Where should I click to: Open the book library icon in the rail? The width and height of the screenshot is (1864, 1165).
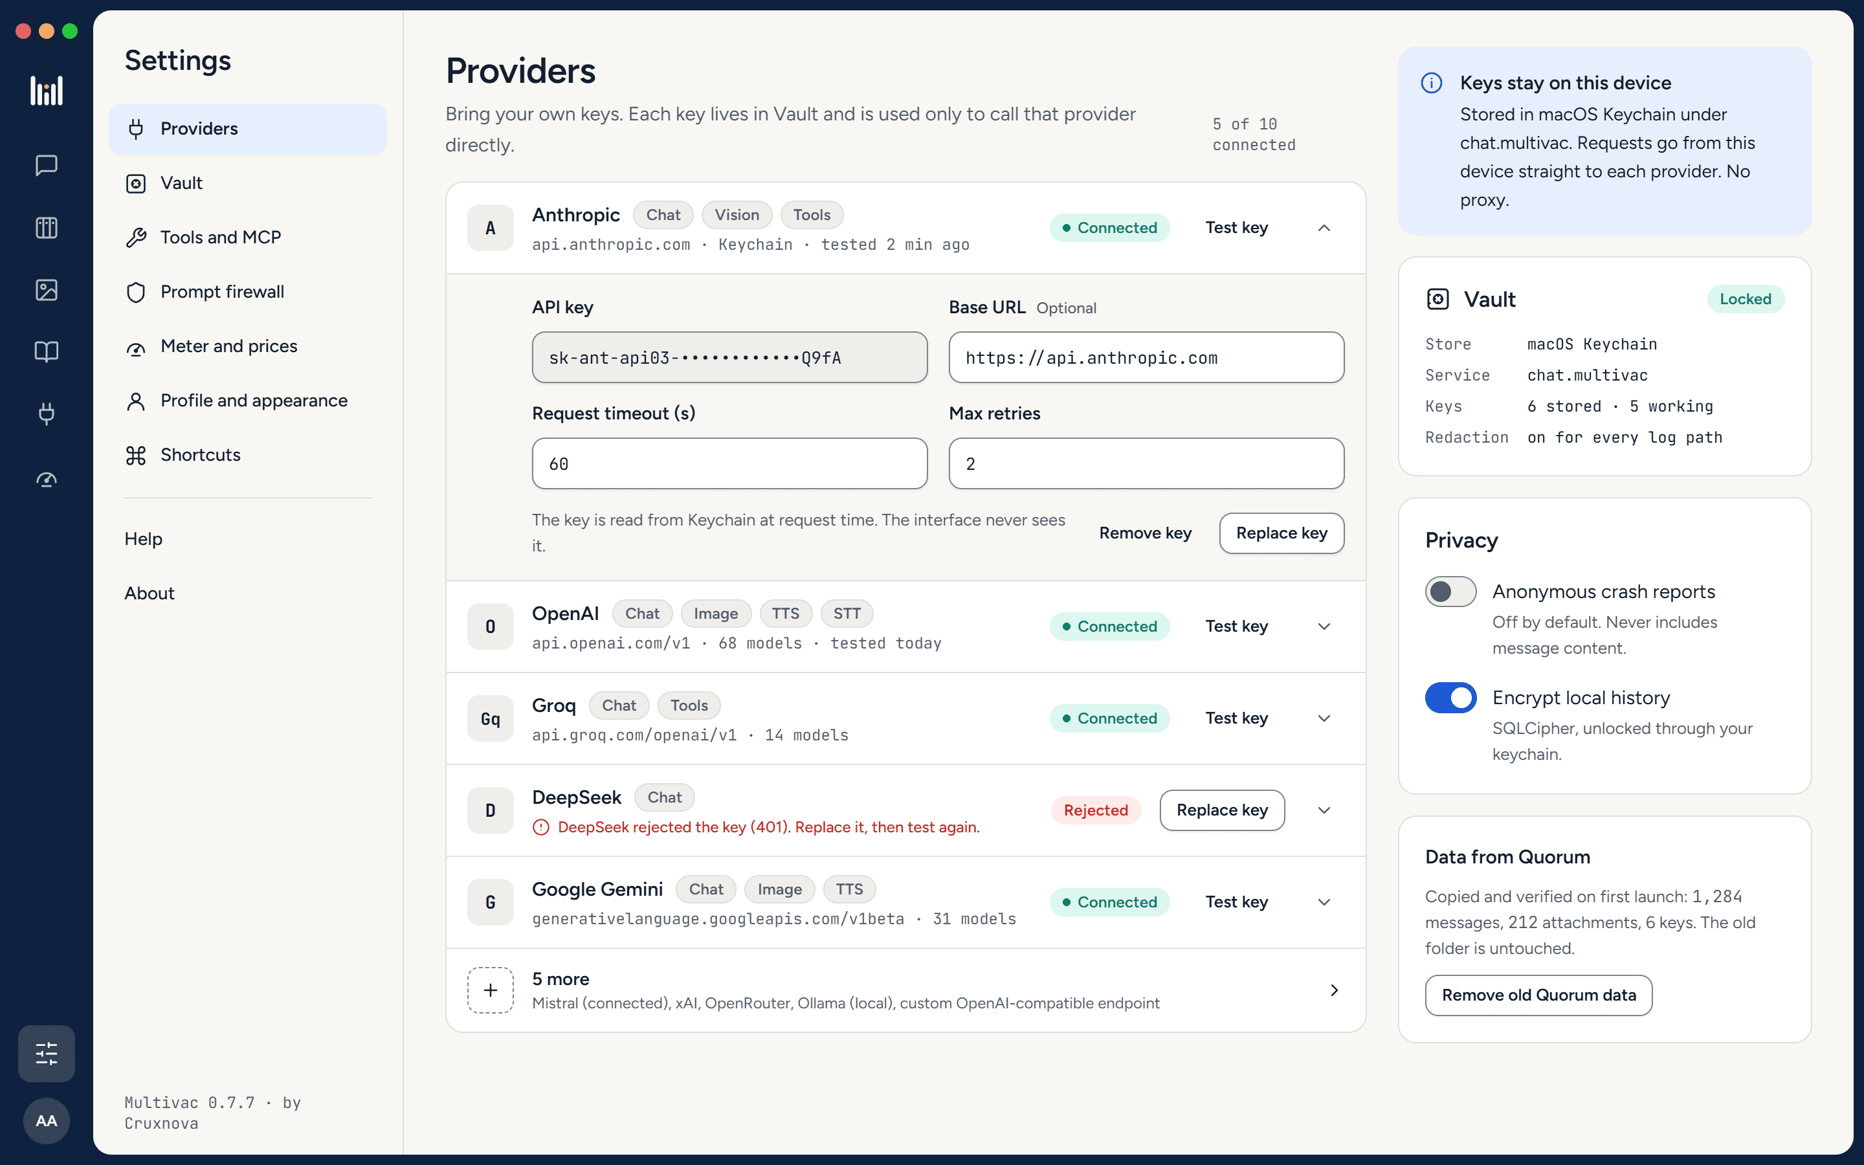[46, 352]
